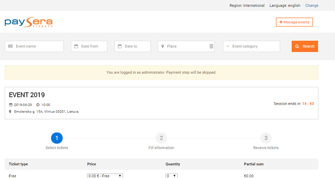Click the Change link for region and language
The width and height of the screenshot is (335, 178).
312,6
